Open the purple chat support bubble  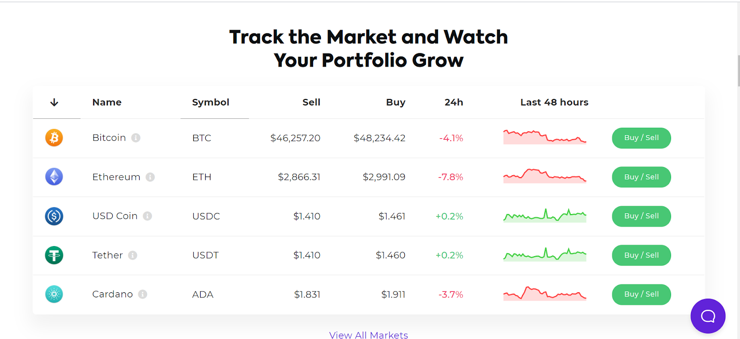[x=708, y=316]
